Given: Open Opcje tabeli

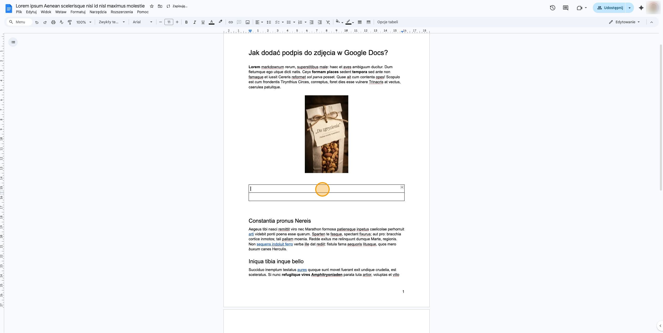Looking at the screenshot, I should point(387,22).
